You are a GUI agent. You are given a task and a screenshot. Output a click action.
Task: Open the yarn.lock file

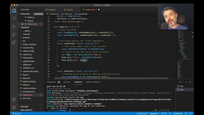[31, 98]
